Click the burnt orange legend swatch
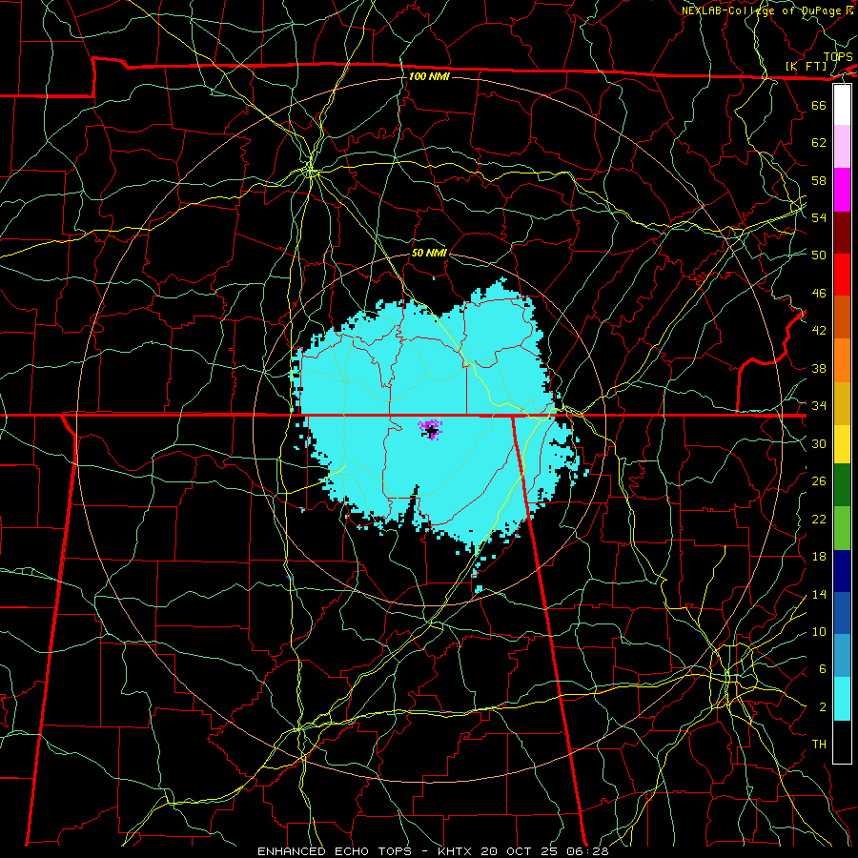 point(842,317)
